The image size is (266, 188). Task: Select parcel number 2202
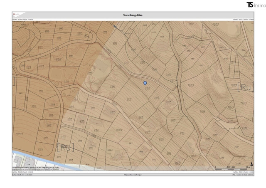tap(168, 74)
